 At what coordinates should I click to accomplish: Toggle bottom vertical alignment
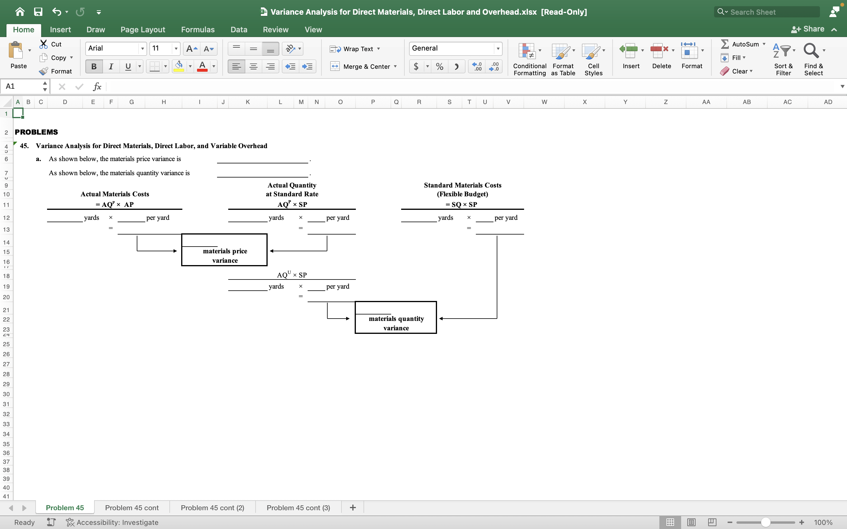[x=270, y=48]
